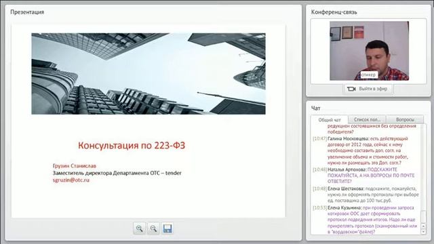Screen dimensions: 434x244
Task: Click the [10:47] timestamp in the chat
Action: [319, 138]
